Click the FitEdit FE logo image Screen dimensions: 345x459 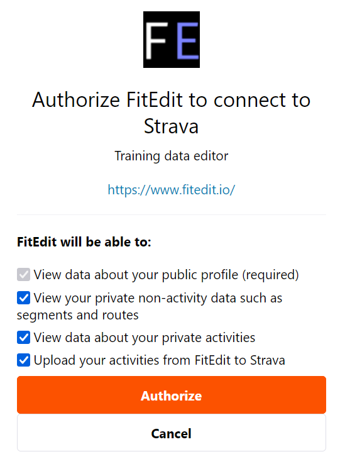point(171,40)
